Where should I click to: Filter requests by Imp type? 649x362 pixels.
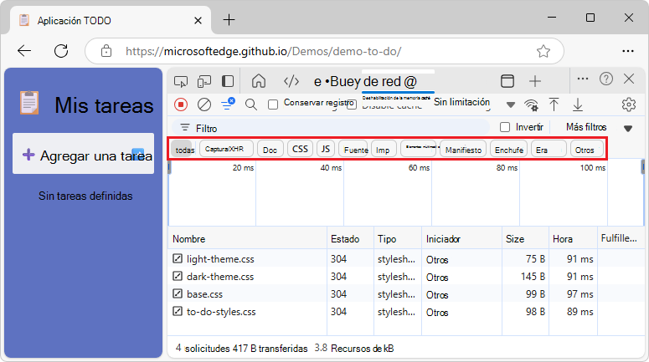point(384,150)
